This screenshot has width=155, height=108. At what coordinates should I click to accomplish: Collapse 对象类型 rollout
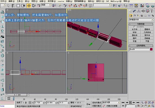(x=141, y=24)
